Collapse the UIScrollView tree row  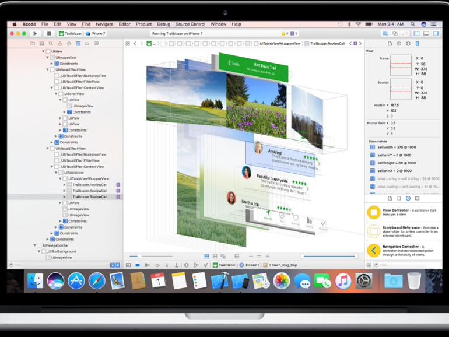pos(56,94)
